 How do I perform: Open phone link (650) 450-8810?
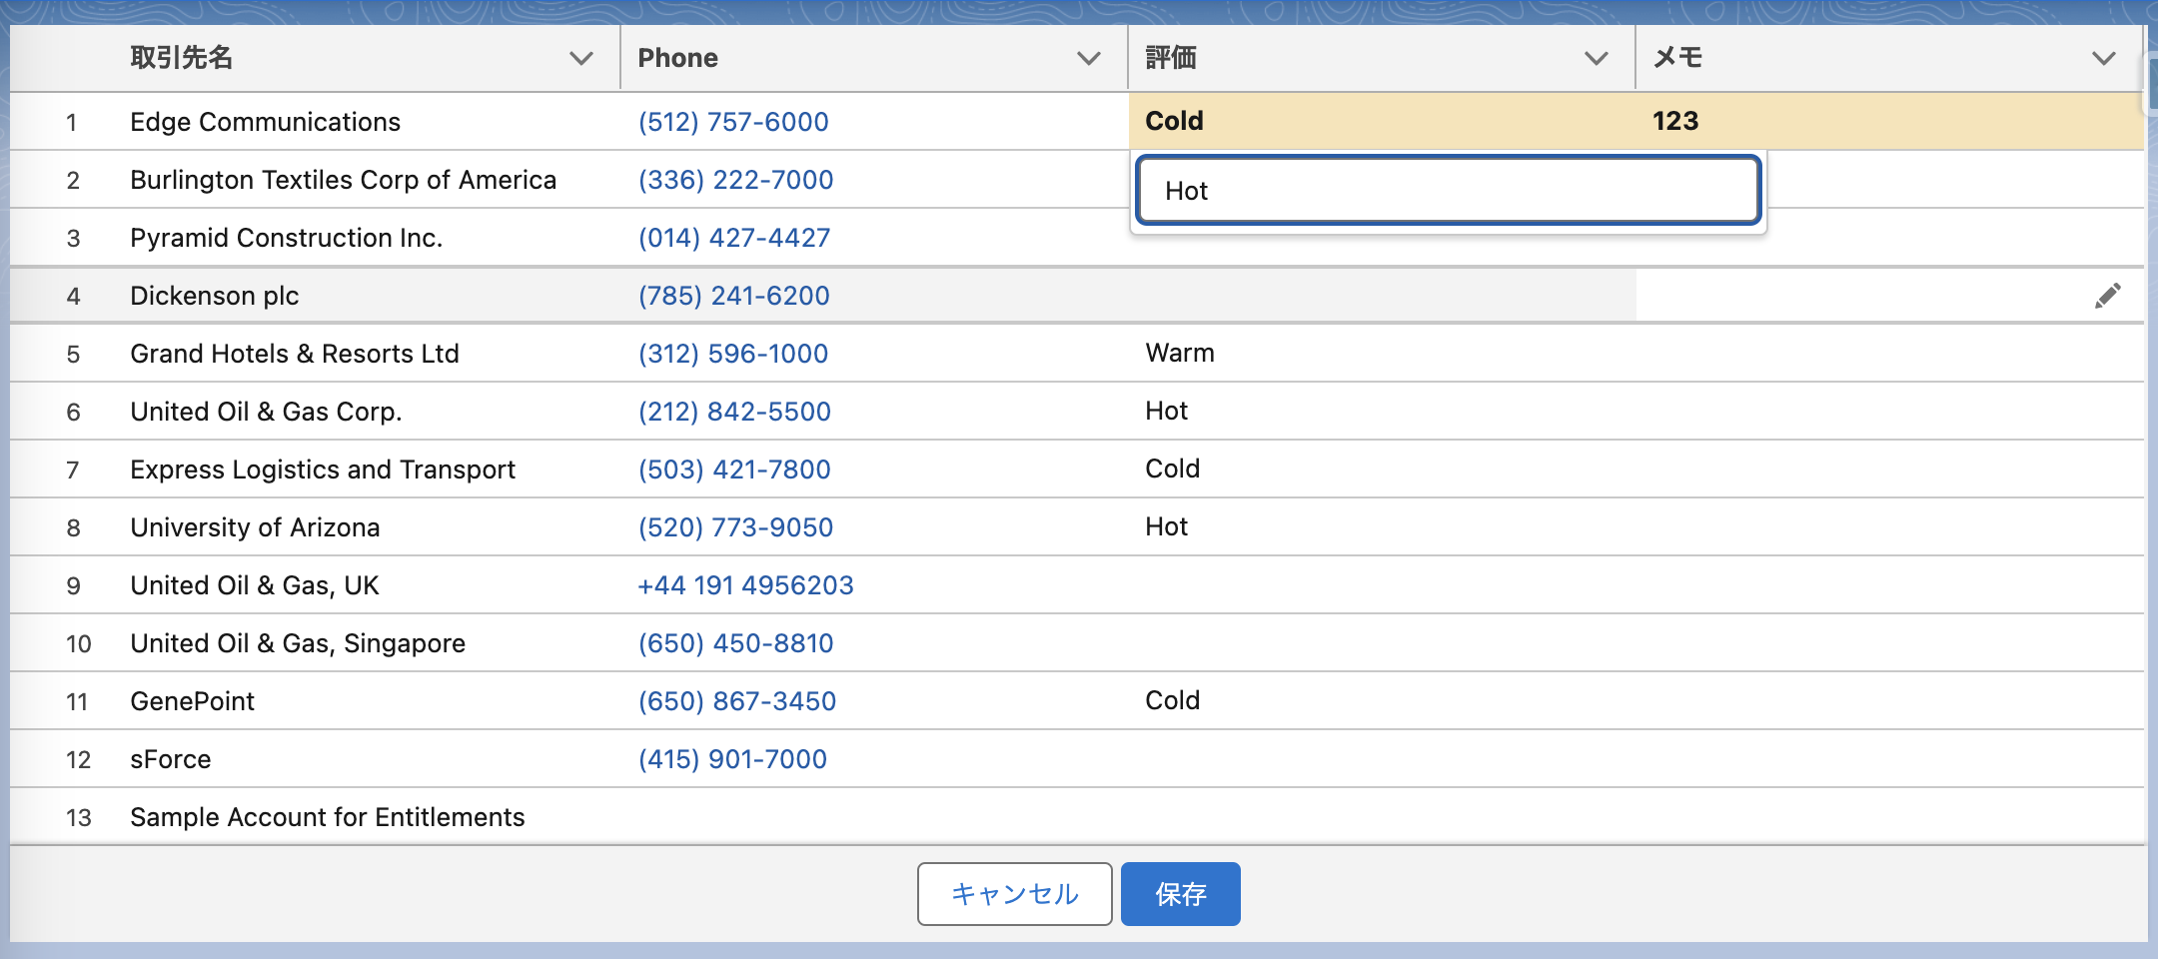point(735,643)
